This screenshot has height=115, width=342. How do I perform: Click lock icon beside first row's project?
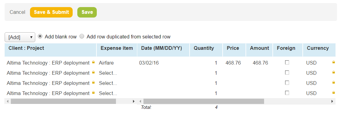pos(93,62)
